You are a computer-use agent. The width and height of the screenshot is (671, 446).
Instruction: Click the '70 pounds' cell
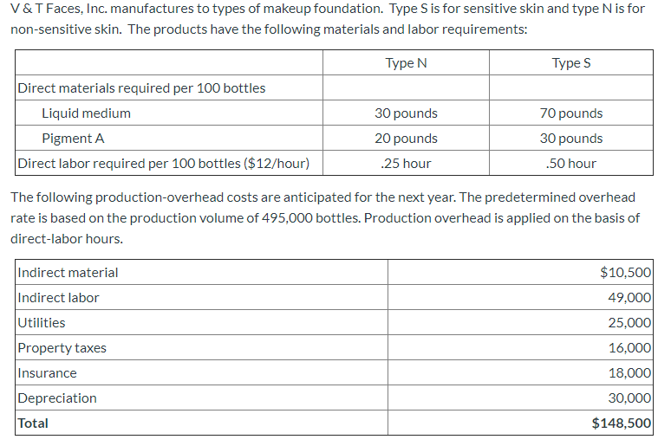[x=570, y=113]
